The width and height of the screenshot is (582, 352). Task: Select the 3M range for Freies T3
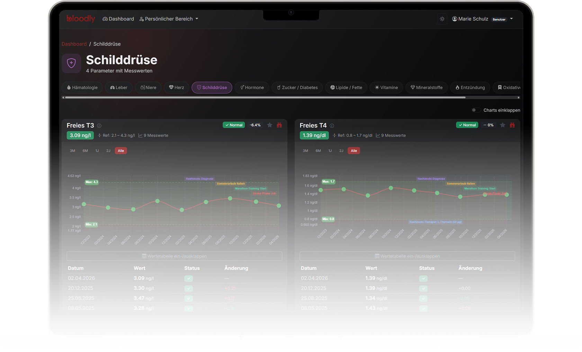(72, 151)
